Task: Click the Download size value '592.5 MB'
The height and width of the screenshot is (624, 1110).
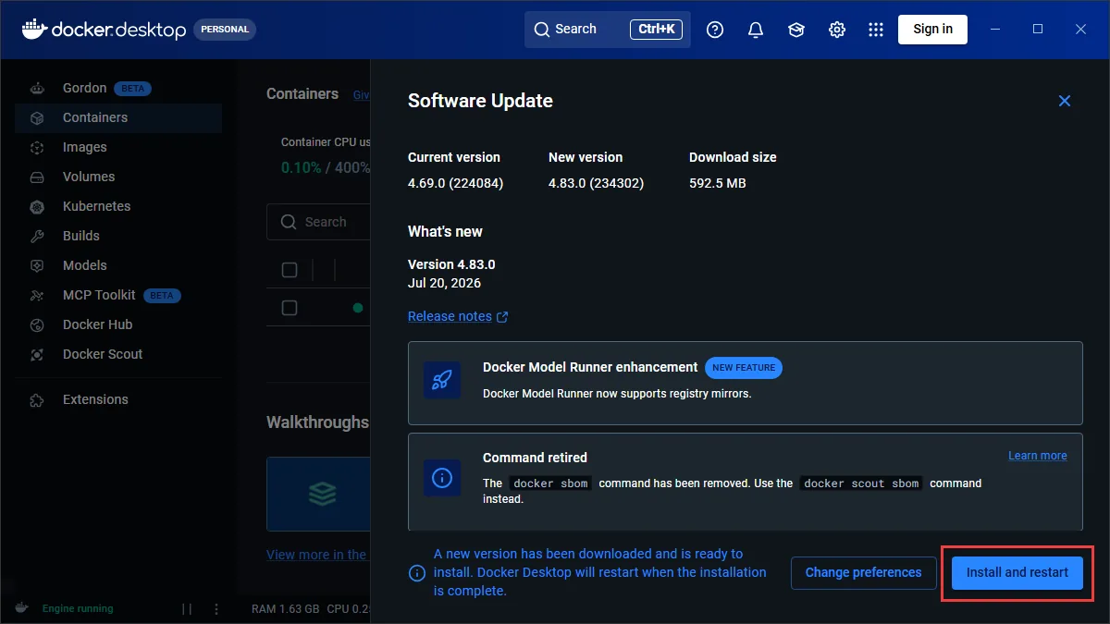Action: [718, 183]
